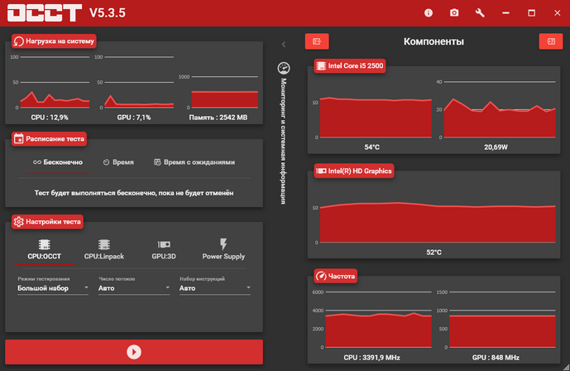Click the GPU frequency graph
570x371 pixels.
496,320
